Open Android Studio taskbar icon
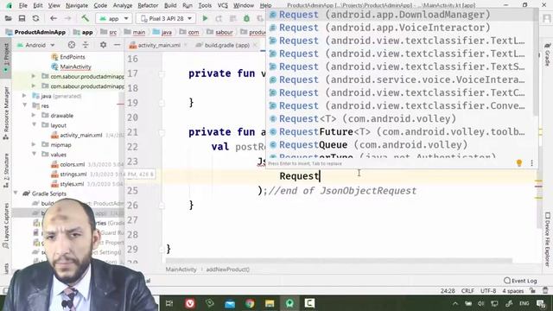 tap(290, 303)
